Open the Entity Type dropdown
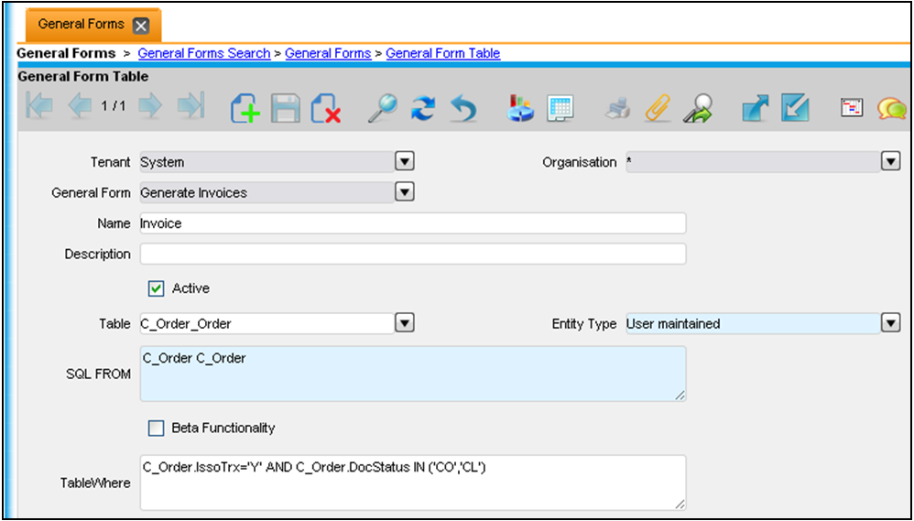Viewport: 914px width, 521px height. pyautogui.click(x=889, y=323)
